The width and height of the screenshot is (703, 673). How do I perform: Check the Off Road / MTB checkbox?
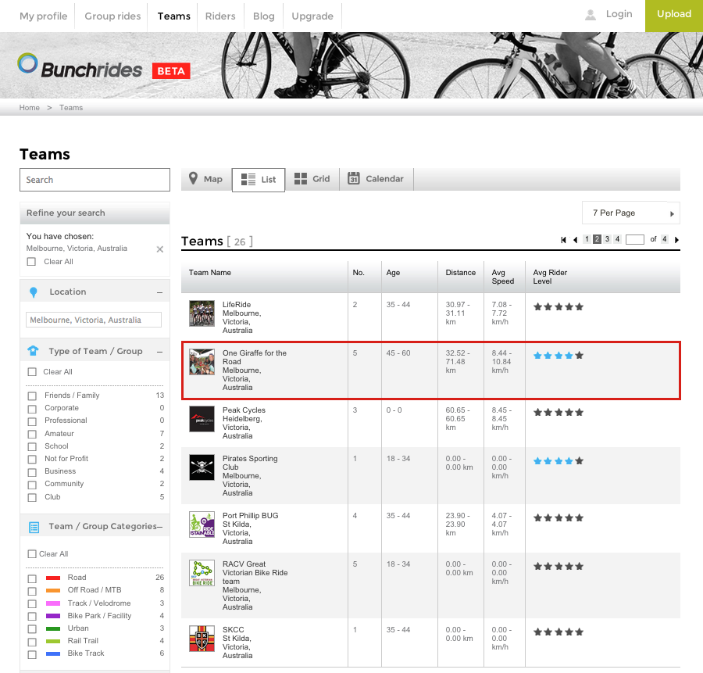coord(32,592)
